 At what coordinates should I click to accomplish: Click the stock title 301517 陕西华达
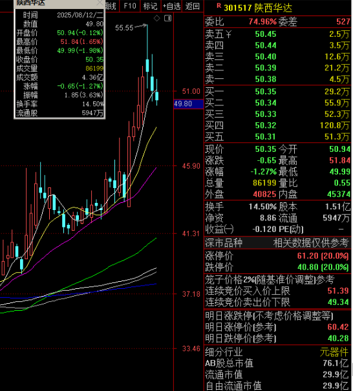pyautogui.click(x=258, y=8)
